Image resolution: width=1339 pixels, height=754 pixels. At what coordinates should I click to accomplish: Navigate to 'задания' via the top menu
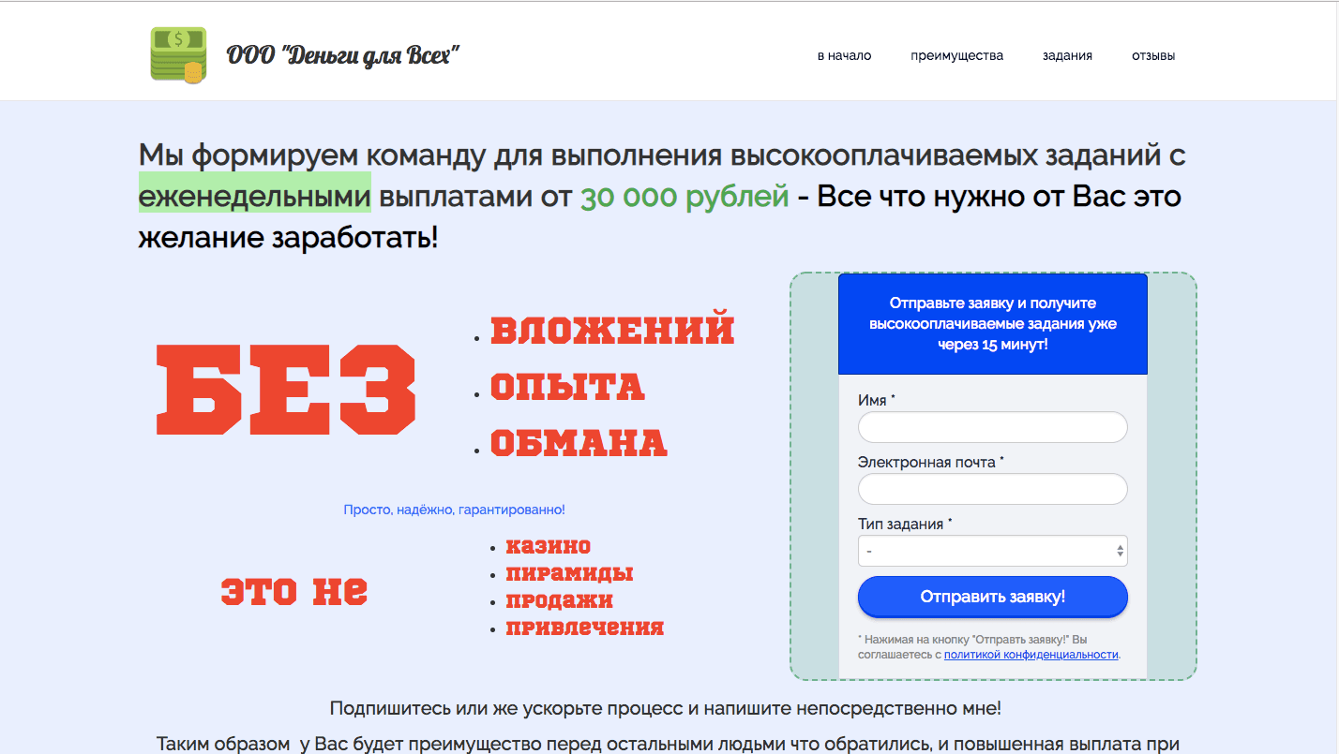coord(1065,55)
